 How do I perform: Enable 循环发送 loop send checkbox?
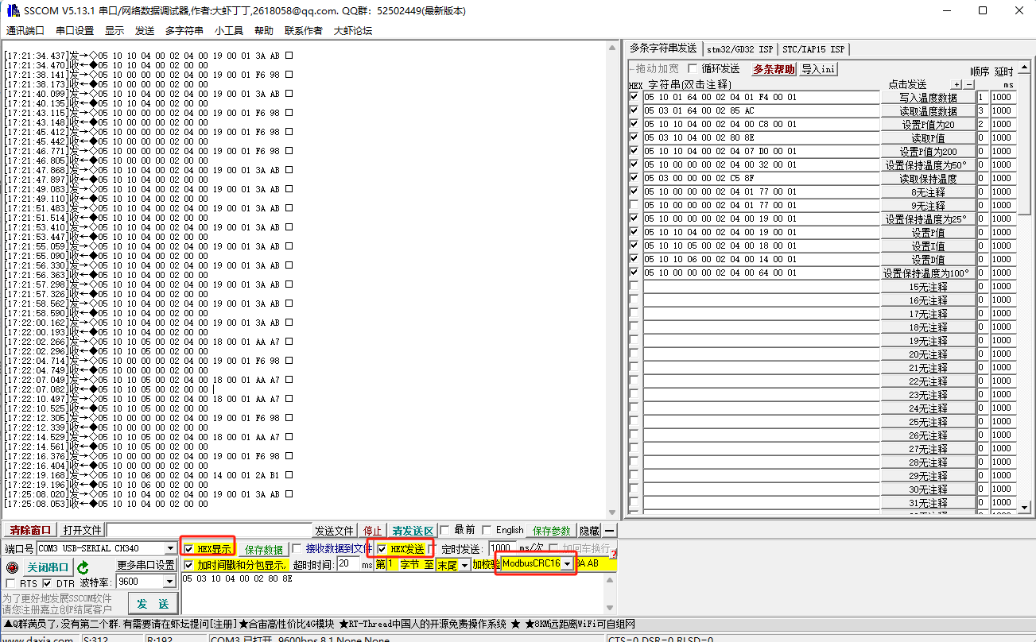click(x=693, y=69)
